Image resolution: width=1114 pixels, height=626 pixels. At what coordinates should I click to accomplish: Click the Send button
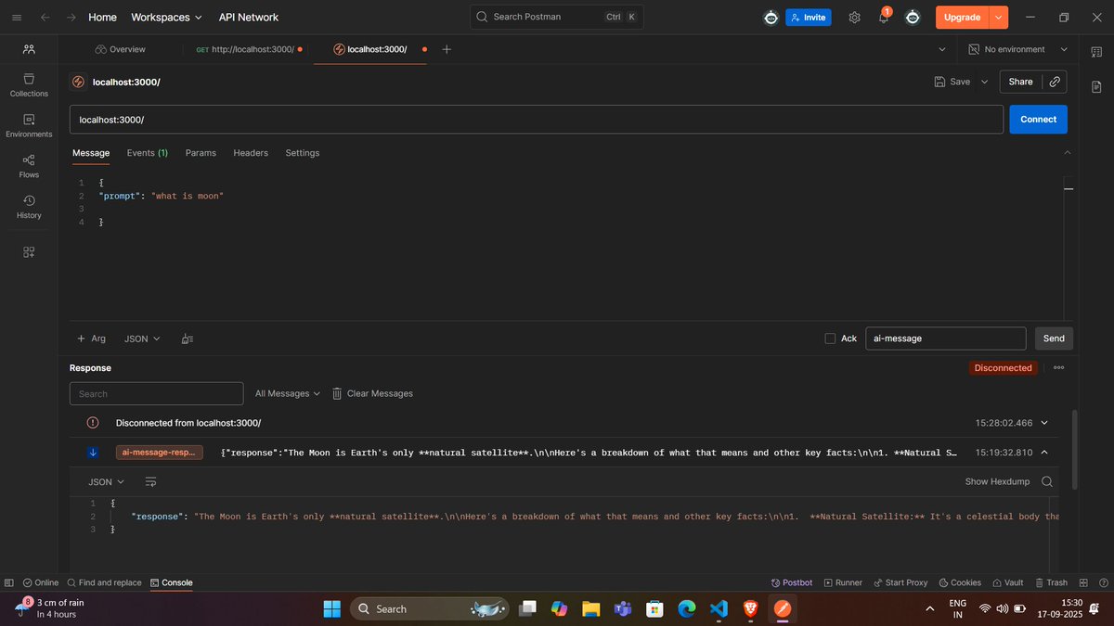[x=1054, y=339]
